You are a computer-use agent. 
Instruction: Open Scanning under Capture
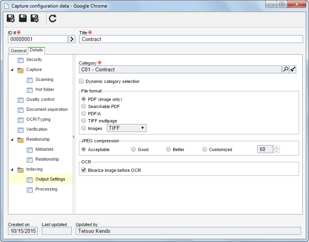coord(44,79)
